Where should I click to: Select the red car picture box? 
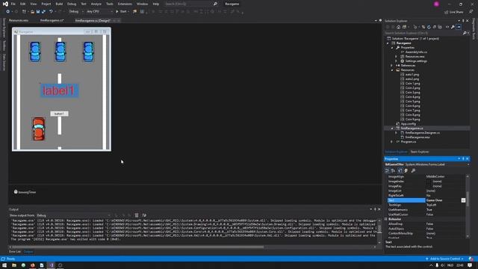[38, 129]
